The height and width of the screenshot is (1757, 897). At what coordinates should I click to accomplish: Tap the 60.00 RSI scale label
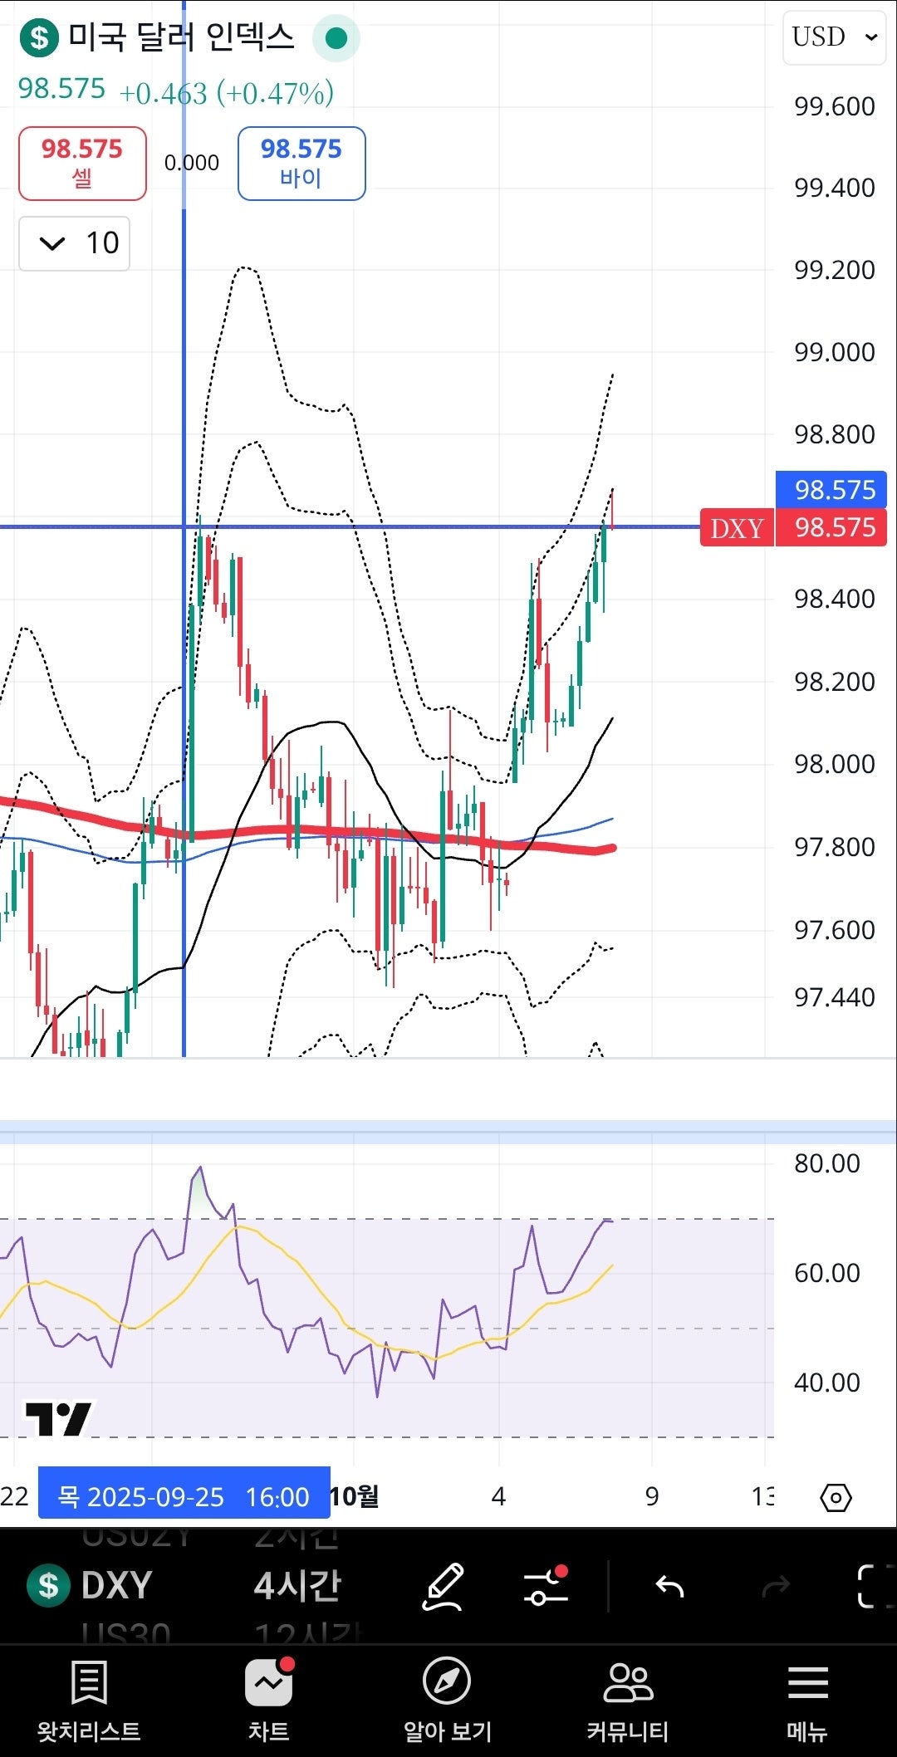coord(826,1273)
